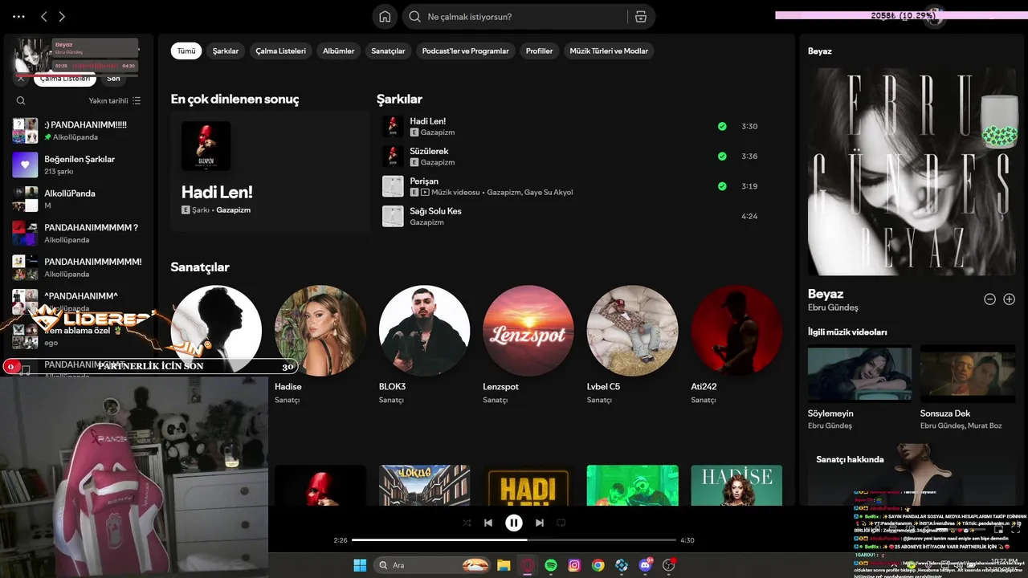Open File Explorer from the taskbar

click(x=504, y=565)
